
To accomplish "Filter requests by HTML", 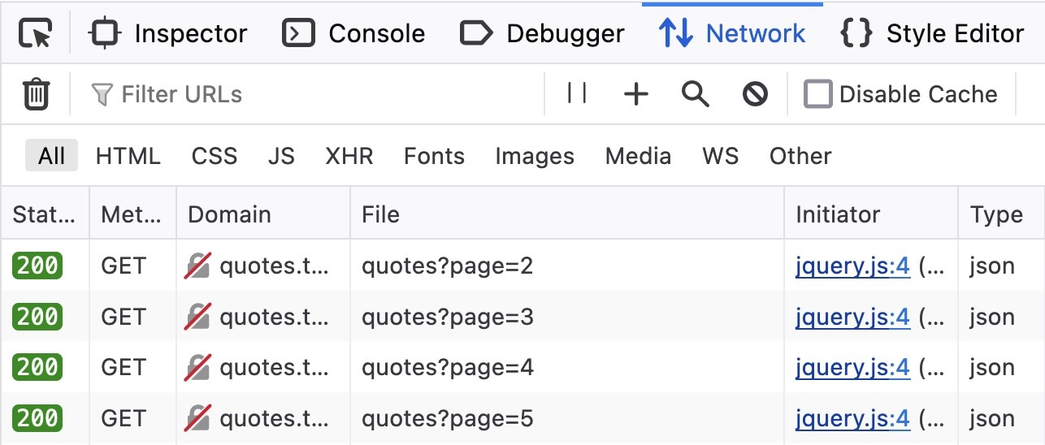I will point(128,156).
